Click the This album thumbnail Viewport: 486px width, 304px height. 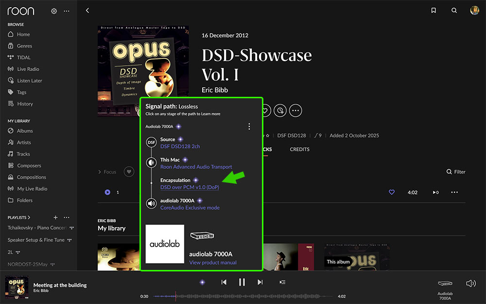(357, 257)
